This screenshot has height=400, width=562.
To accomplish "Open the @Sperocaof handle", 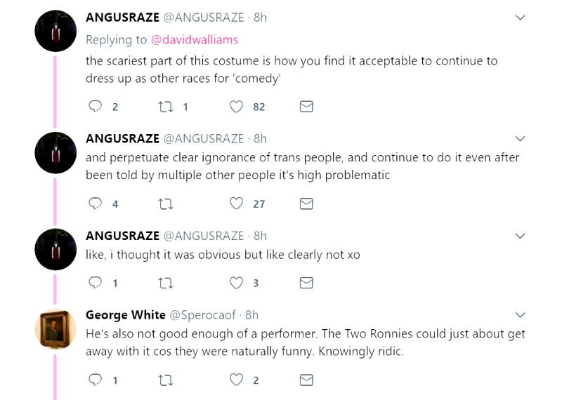I will click(x=205, y=314).
